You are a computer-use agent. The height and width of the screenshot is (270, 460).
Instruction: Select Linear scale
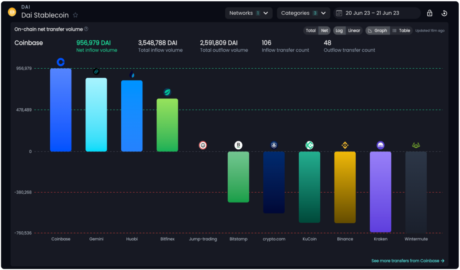tap(354, 31)
